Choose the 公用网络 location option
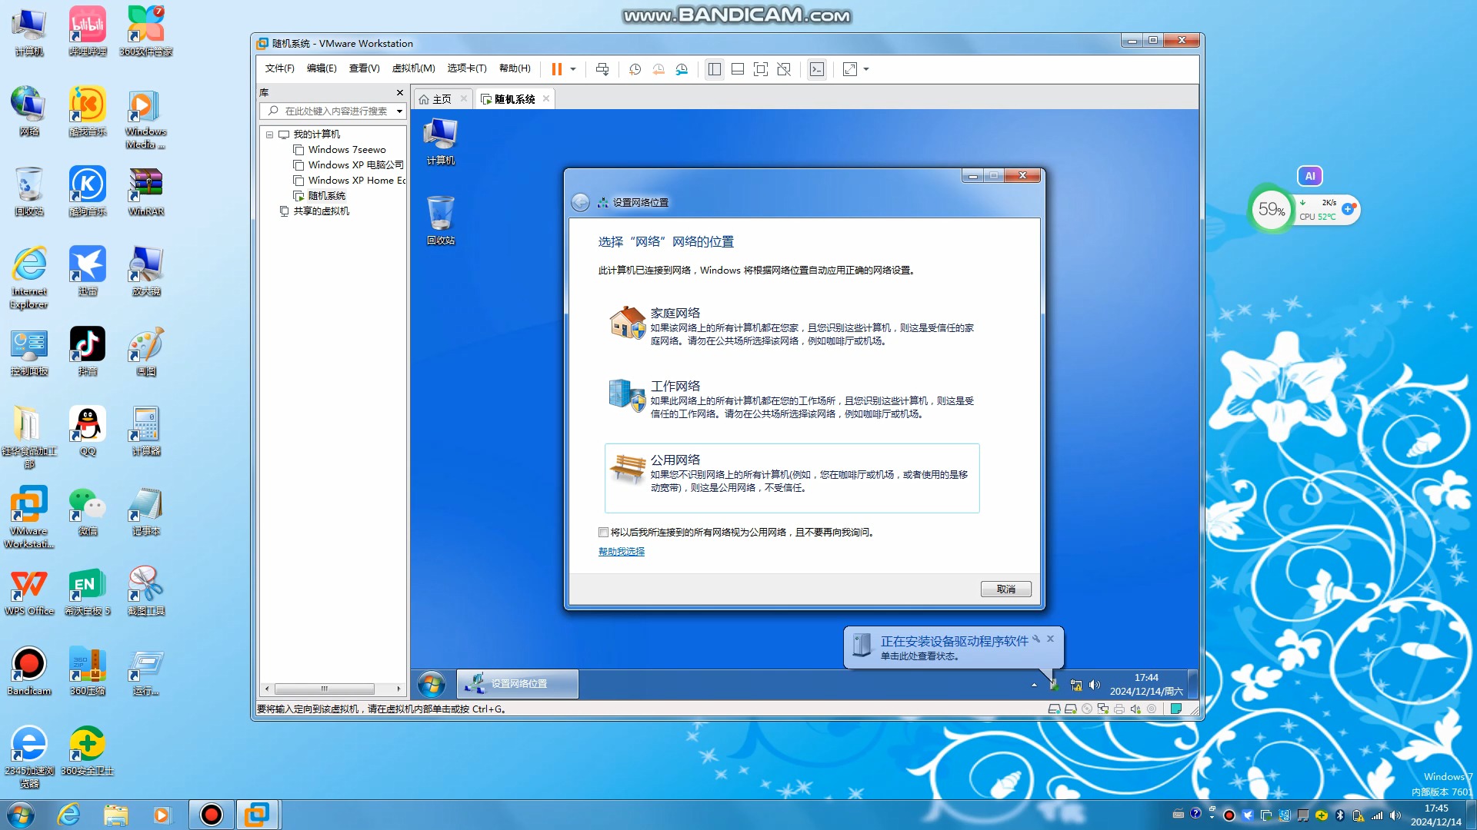The image size is (1477, 830). [792, 477]
